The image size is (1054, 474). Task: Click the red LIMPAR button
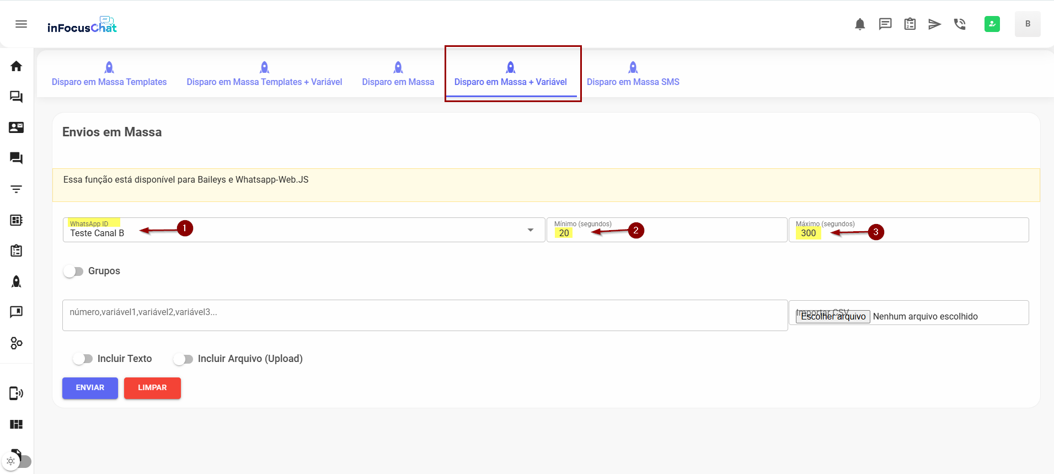pos(152,388)
